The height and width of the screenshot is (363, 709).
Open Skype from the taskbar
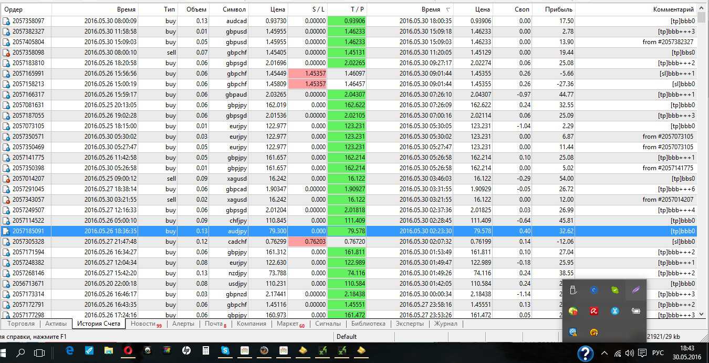[x=225, y=350]
